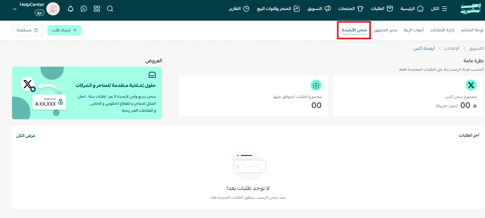Click the عرض الكل link
The image size is (485, 218).
point(26,136)
